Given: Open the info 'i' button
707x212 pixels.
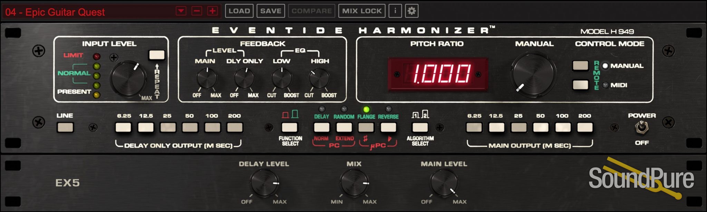Looking at the screenshot, I should point(395,11).
